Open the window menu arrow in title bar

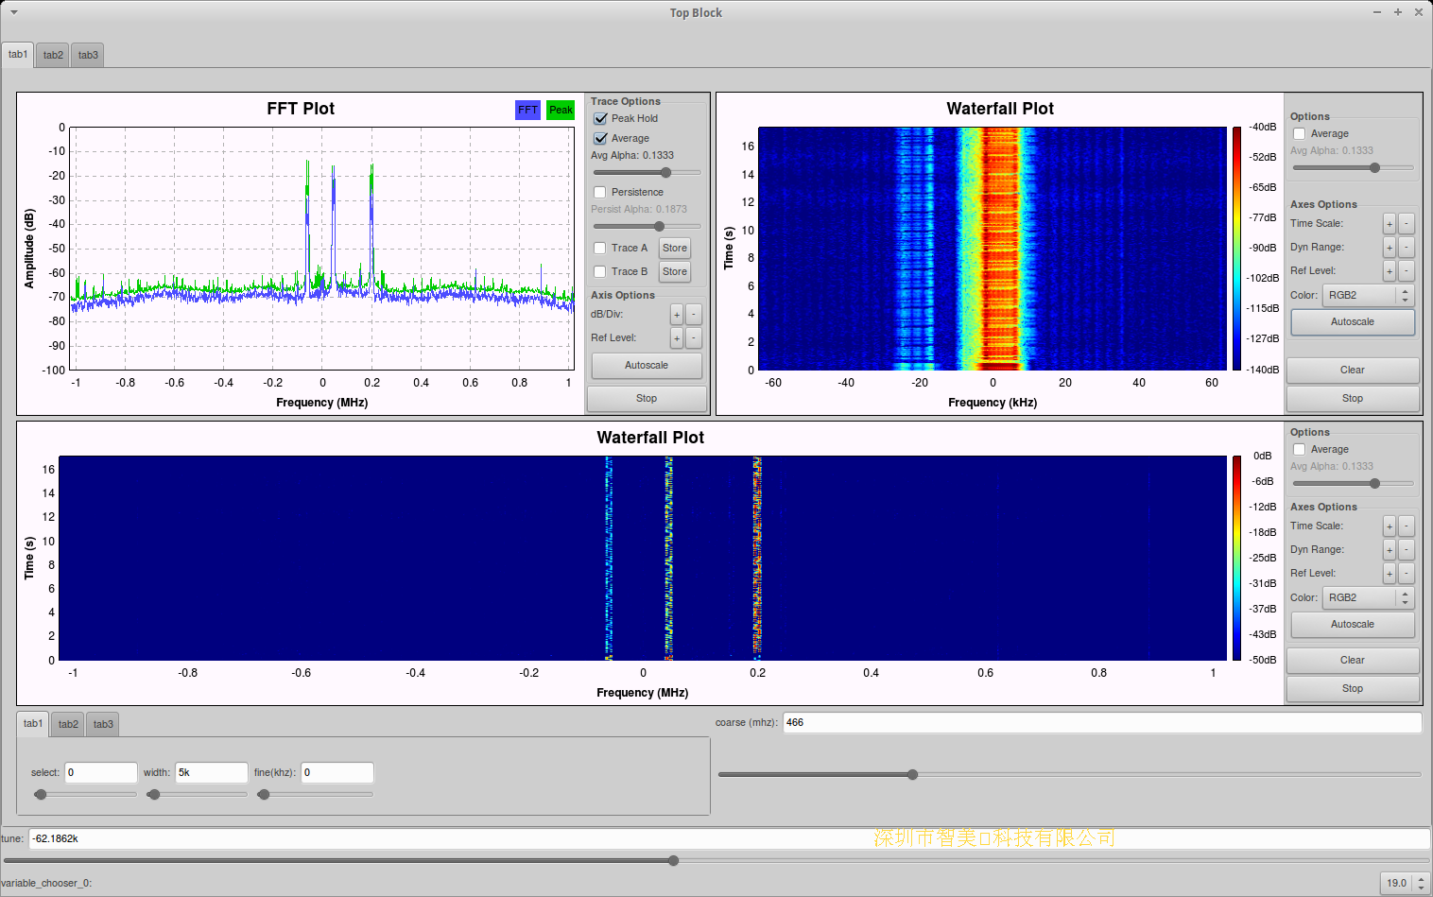(x=13, y=12)
